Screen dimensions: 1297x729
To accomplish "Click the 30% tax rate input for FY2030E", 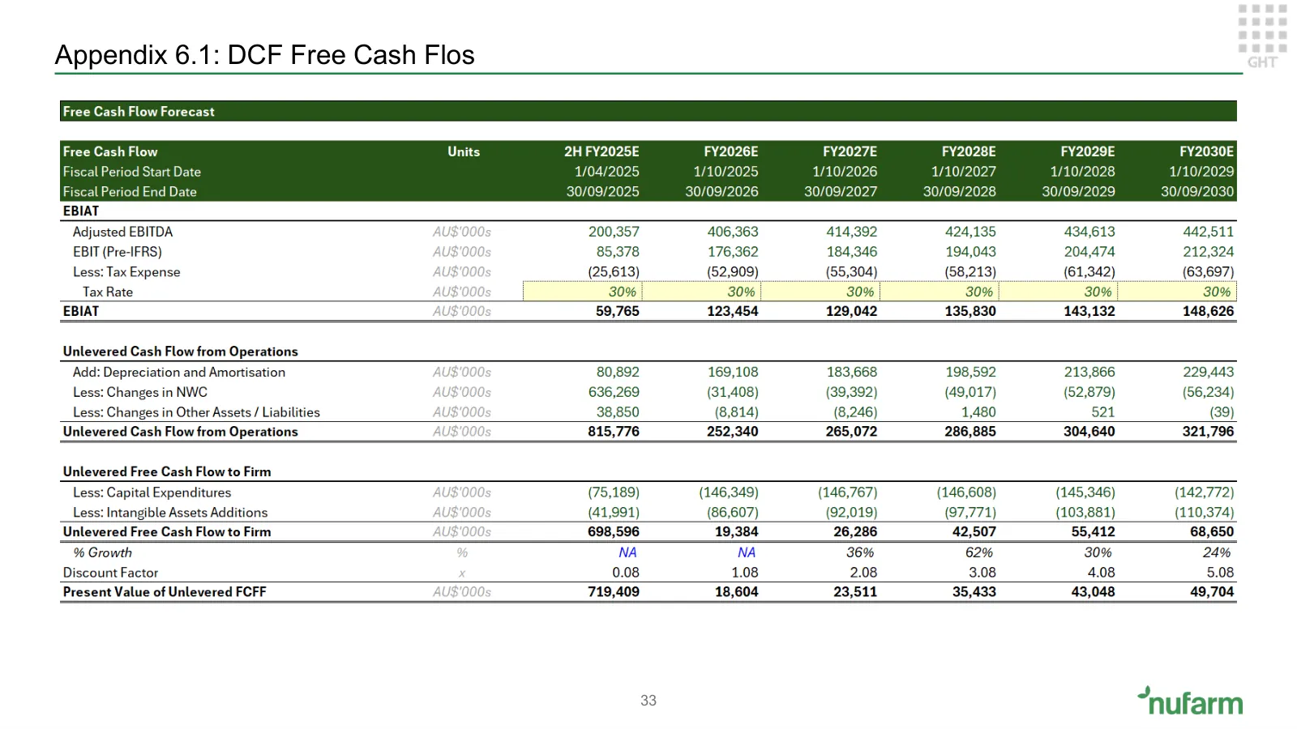I will (x=1177, y=292).
